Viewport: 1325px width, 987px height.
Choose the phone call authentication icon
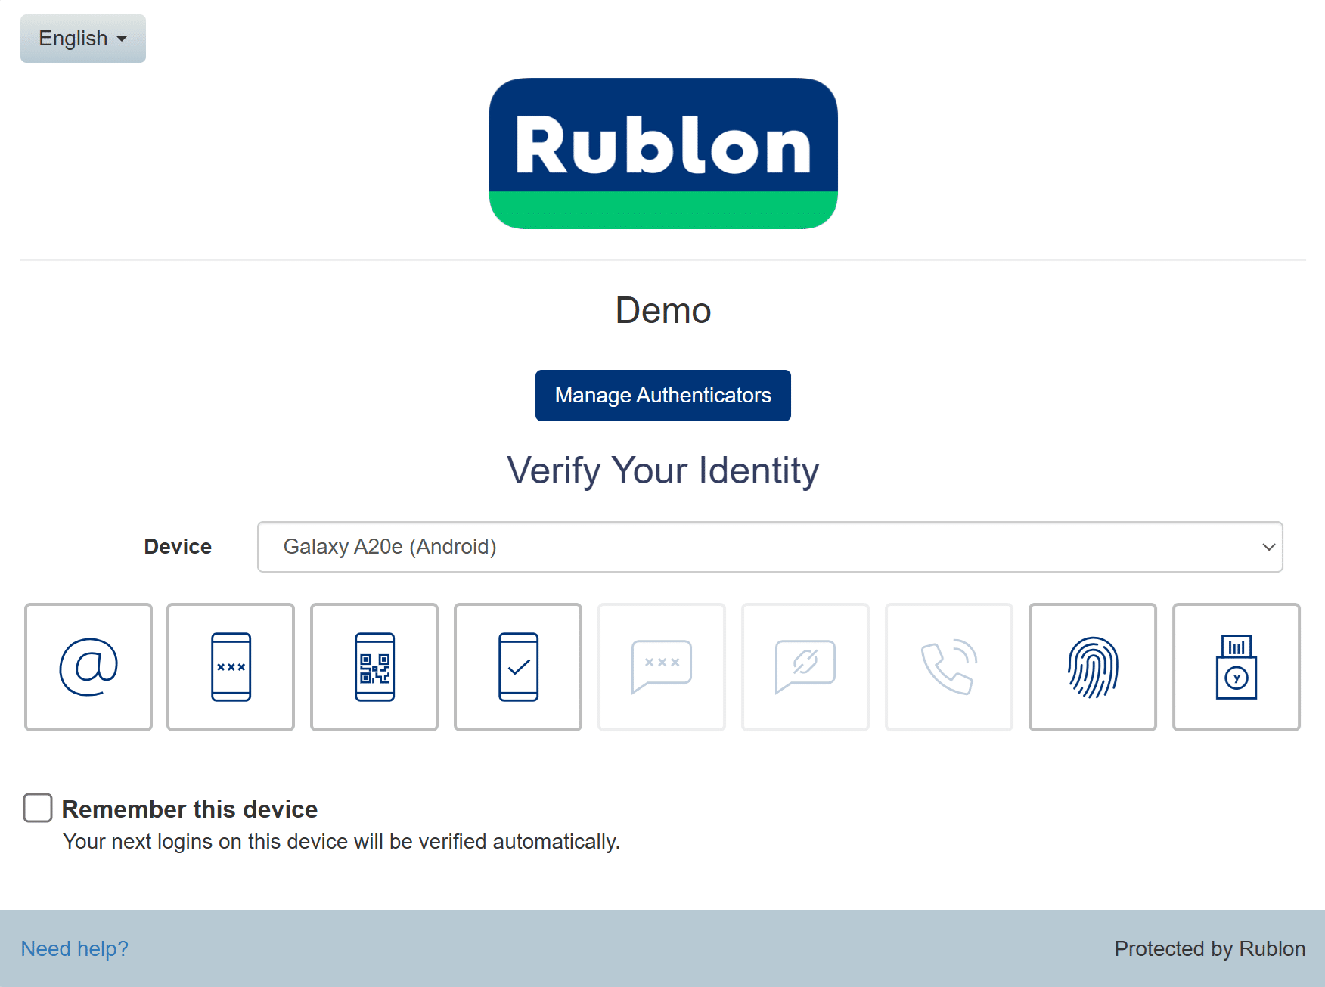click(949, 666)
